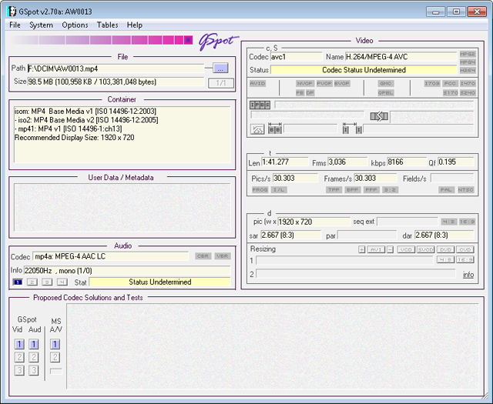The width and height of the screenshot is (493, 404).
Task: Click the H264 indicator badge
Action: [x=468, y=70]
